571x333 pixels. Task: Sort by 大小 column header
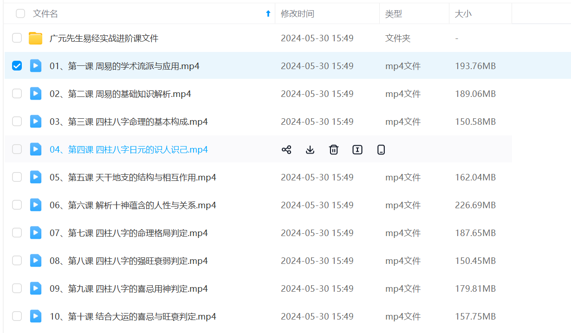coord(463,14)
